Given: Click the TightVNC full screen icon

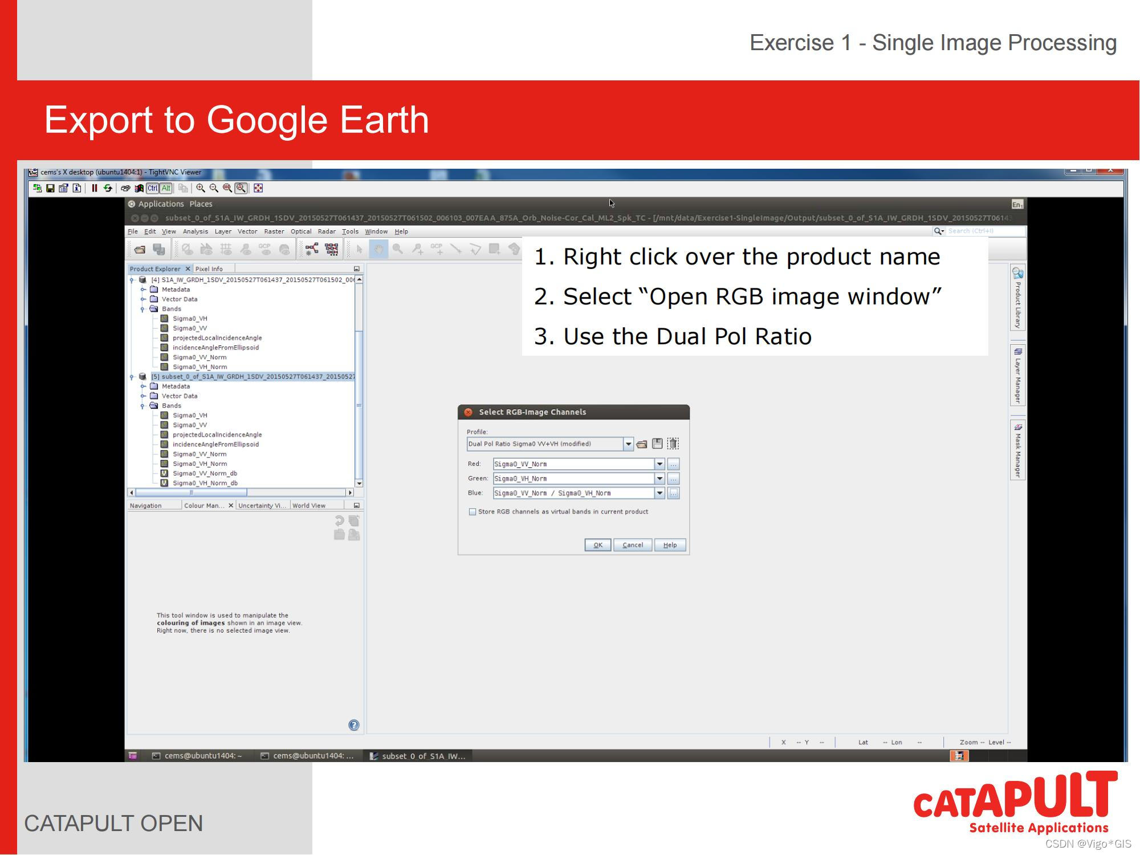Looking at the screenshot, I should [x=258, y=188].
